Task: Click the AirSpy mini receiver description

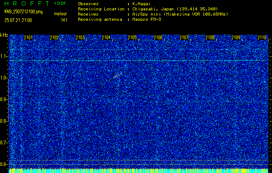Action: click(180, 14)
